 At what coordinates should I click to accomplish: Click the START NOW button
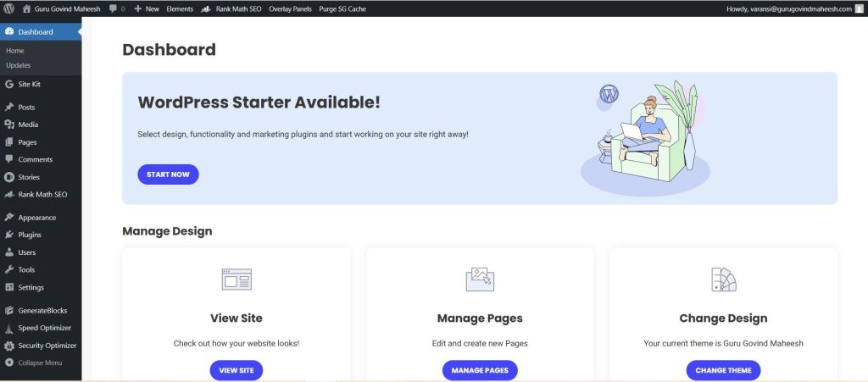pyautogui.click(x=169, y=174)
